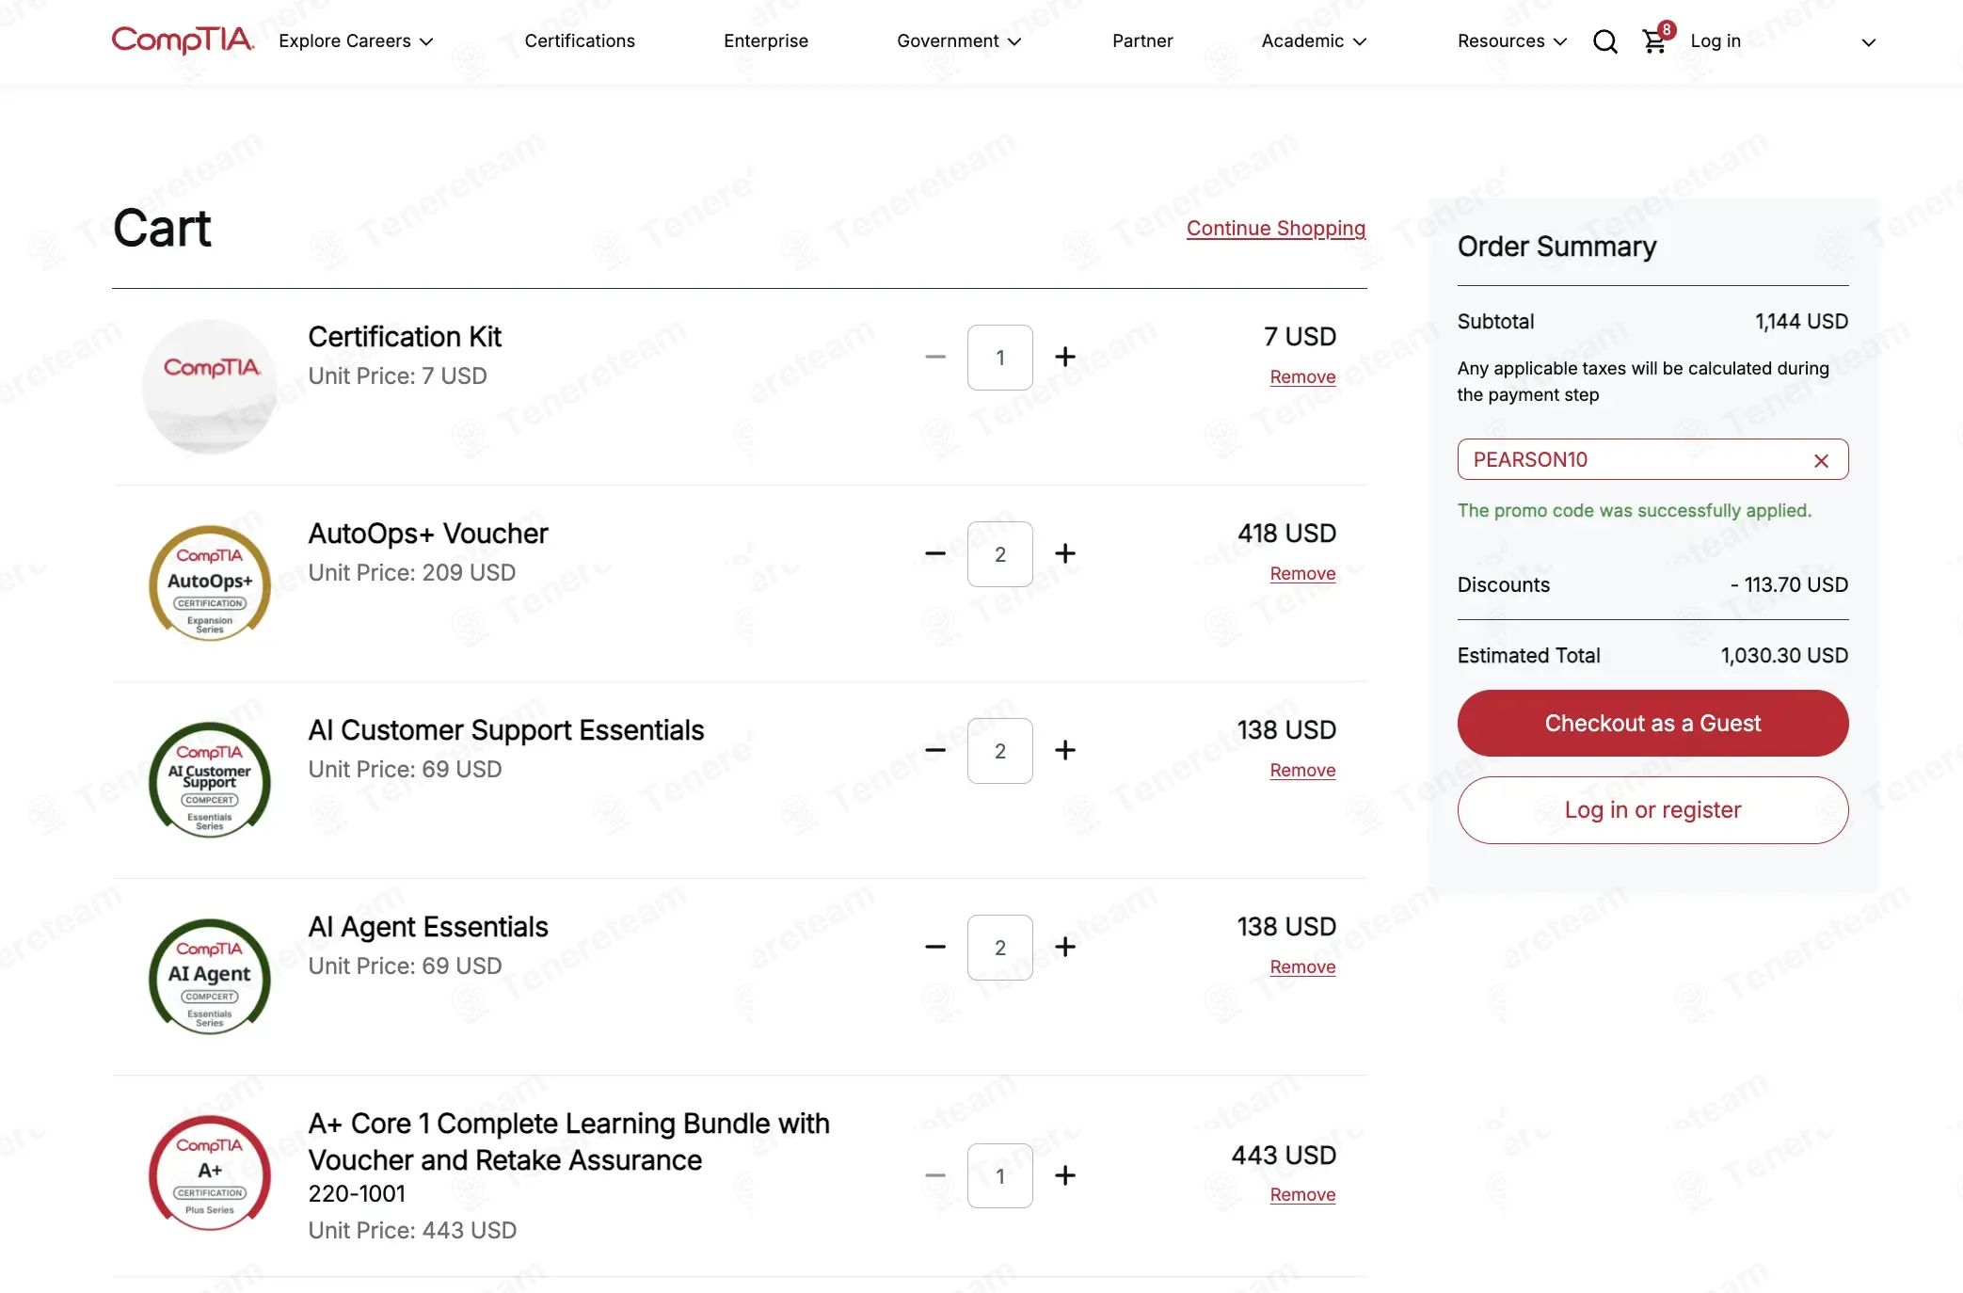Click the promo code success message
Image resolution: width=1963 pixels, height=1293 pixels.
click(x=1634, y=510)
